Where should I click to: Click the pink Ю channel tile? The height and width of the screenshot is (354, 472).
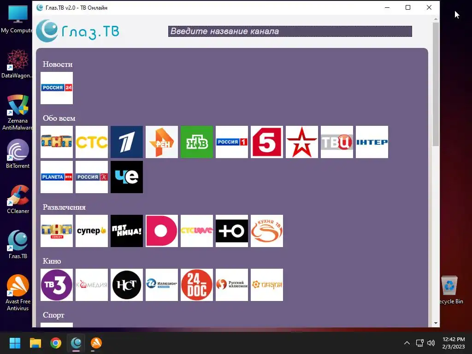[162, 231]
